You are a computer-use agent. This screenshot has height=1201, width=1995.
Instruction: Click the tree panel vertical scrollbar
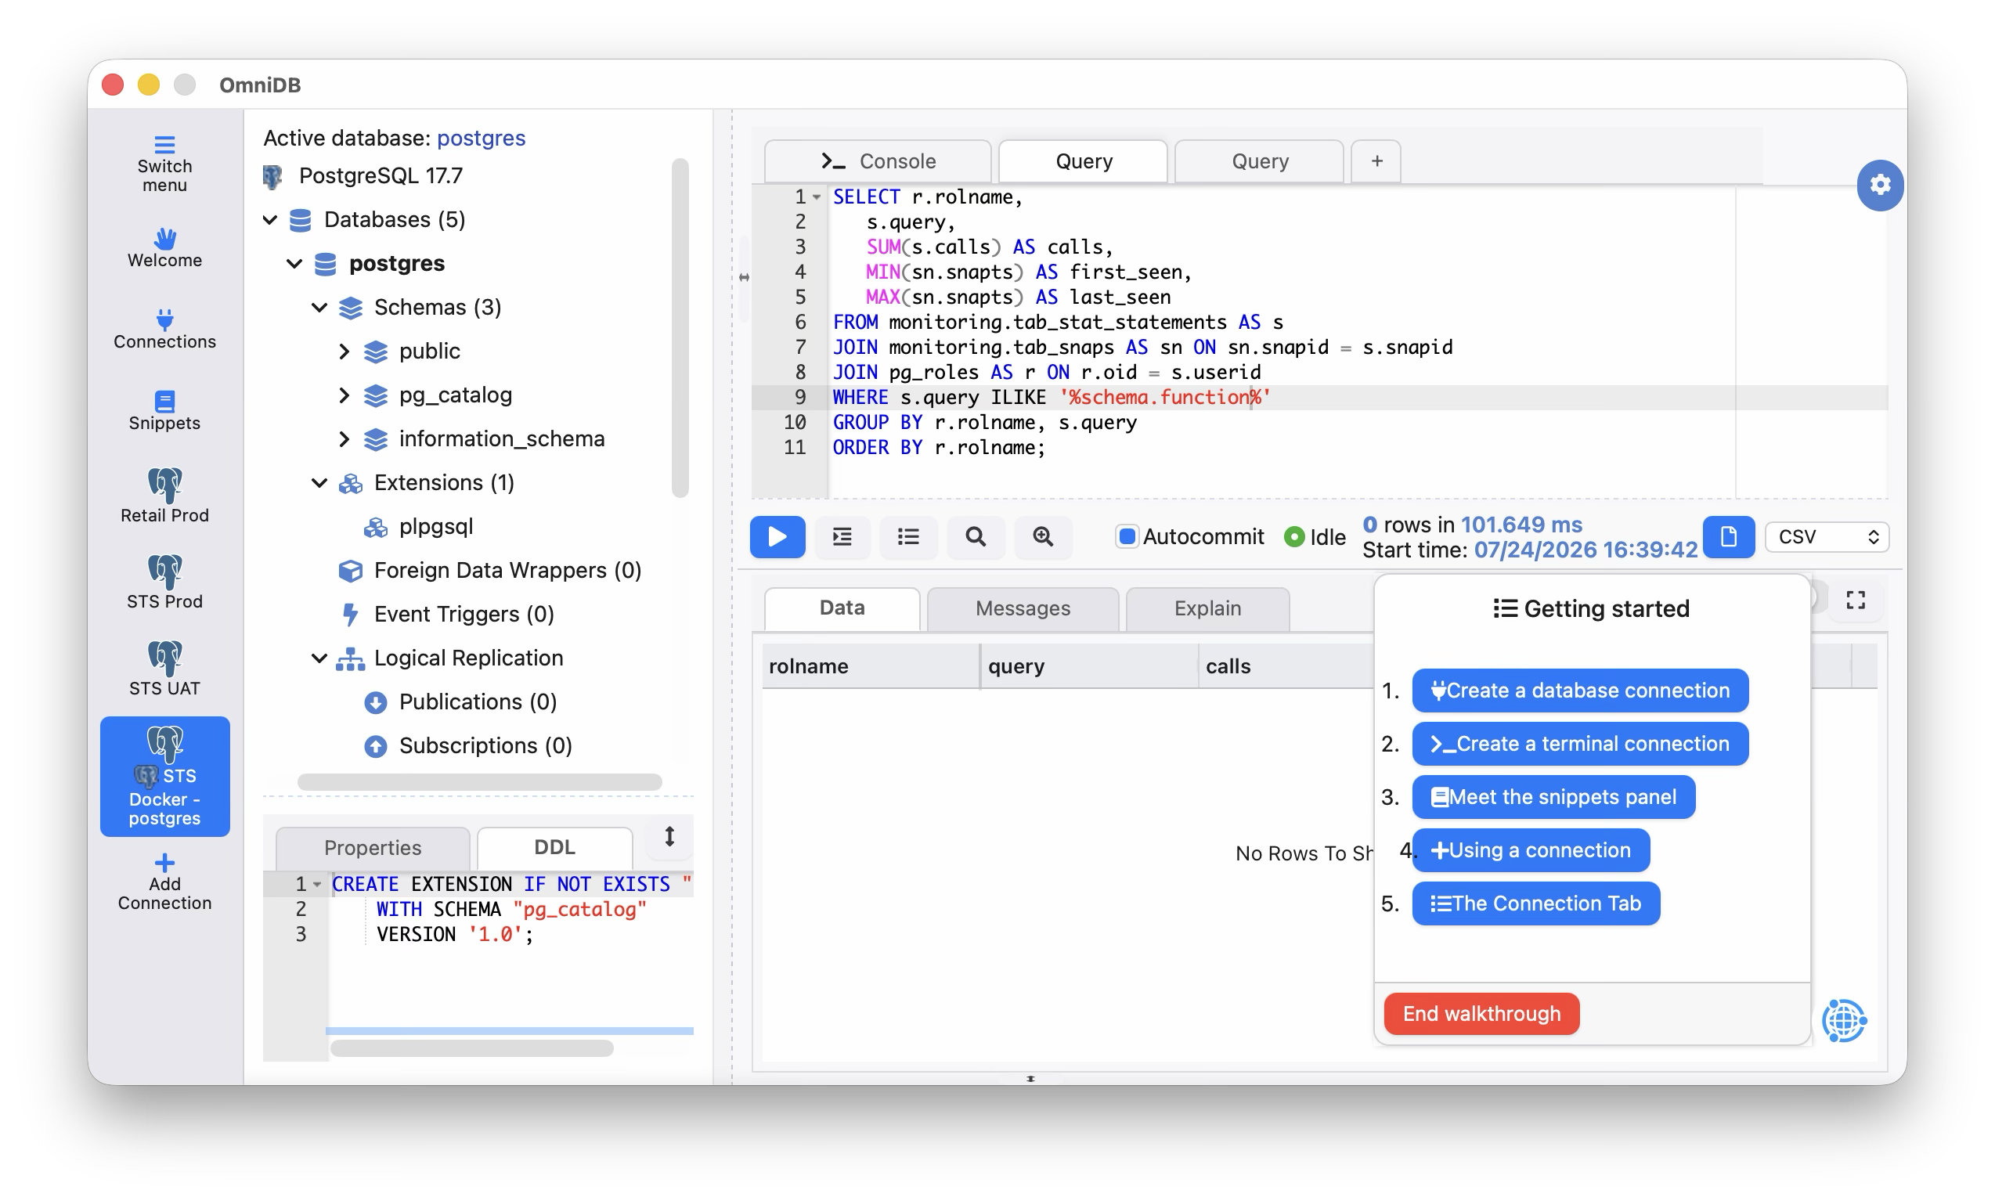click(680, 328)
